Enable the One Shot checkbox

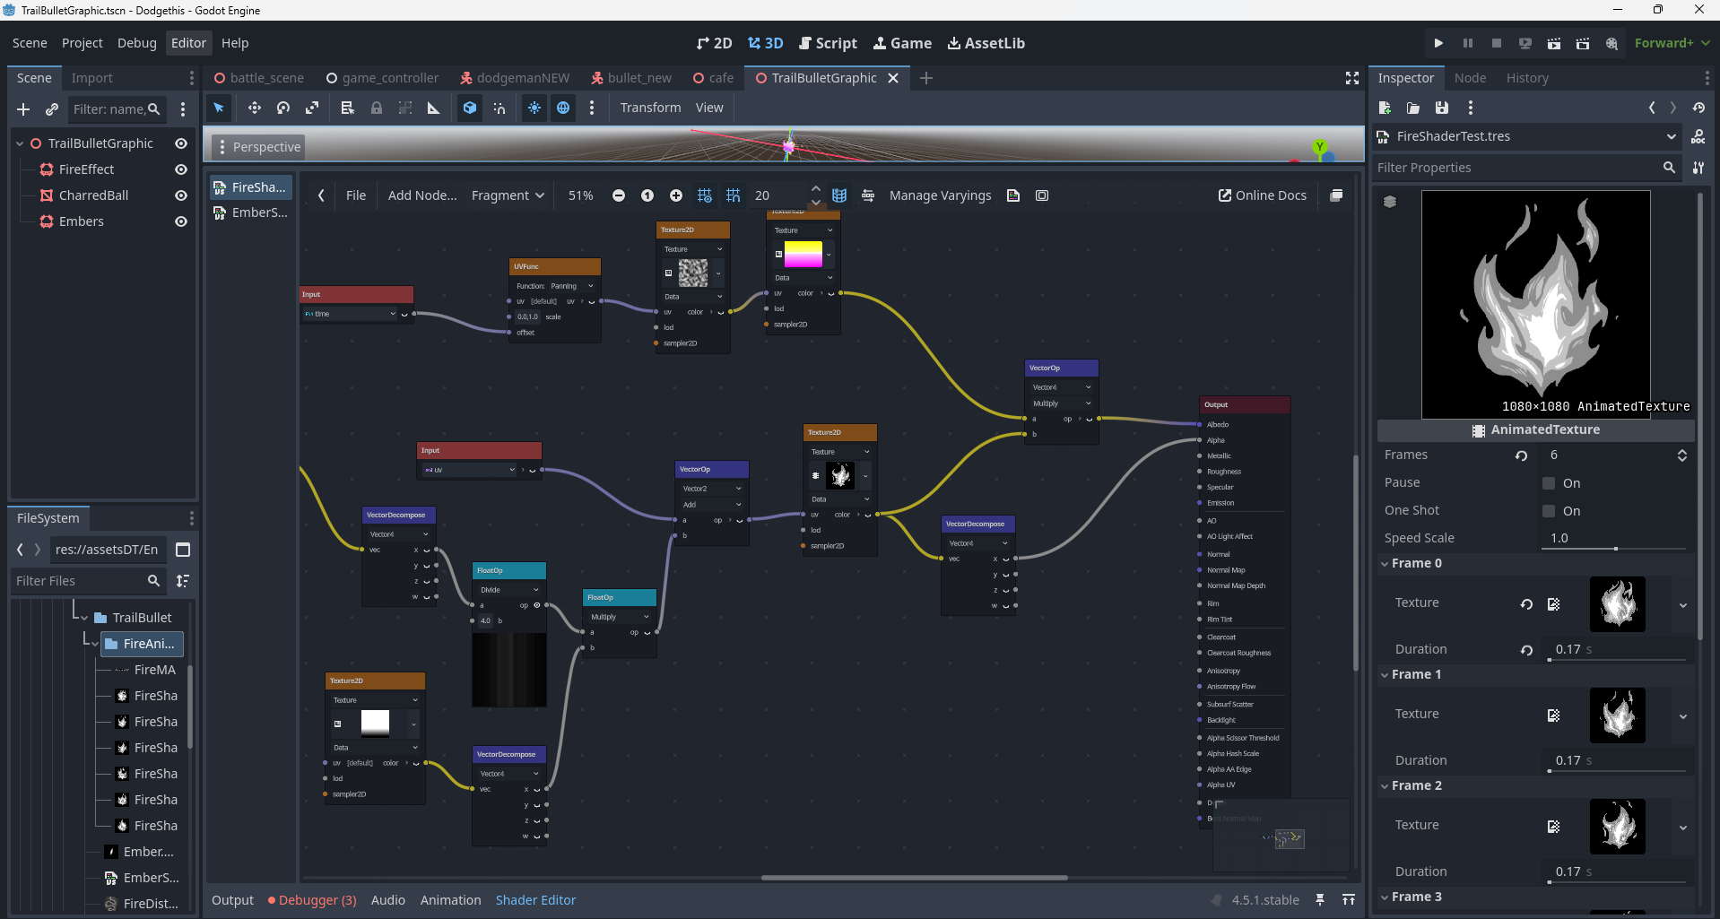(x=1549, y=511)
